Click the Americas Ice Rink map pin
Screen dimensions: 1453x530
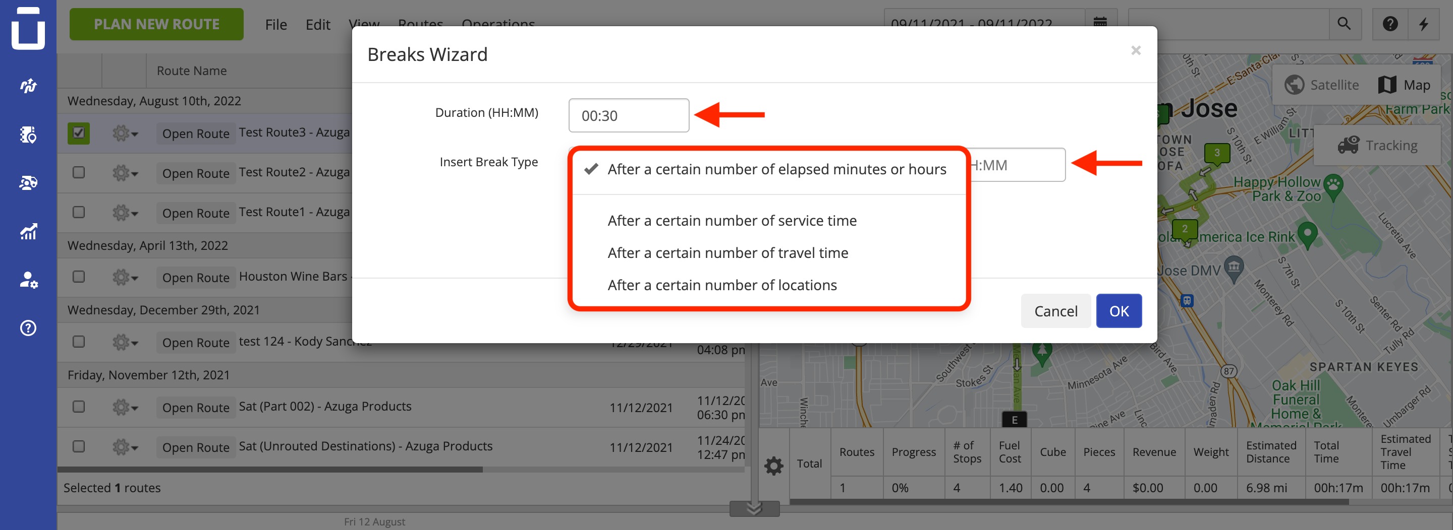1307,234
